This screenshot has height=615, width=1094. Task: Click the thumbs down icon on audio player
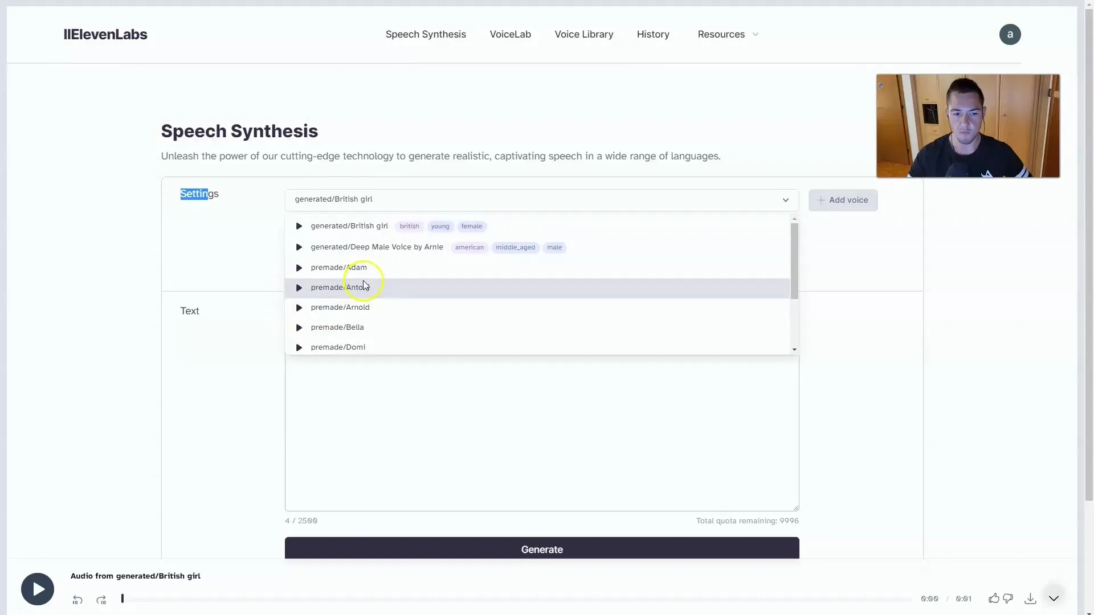click(1007, 598)
